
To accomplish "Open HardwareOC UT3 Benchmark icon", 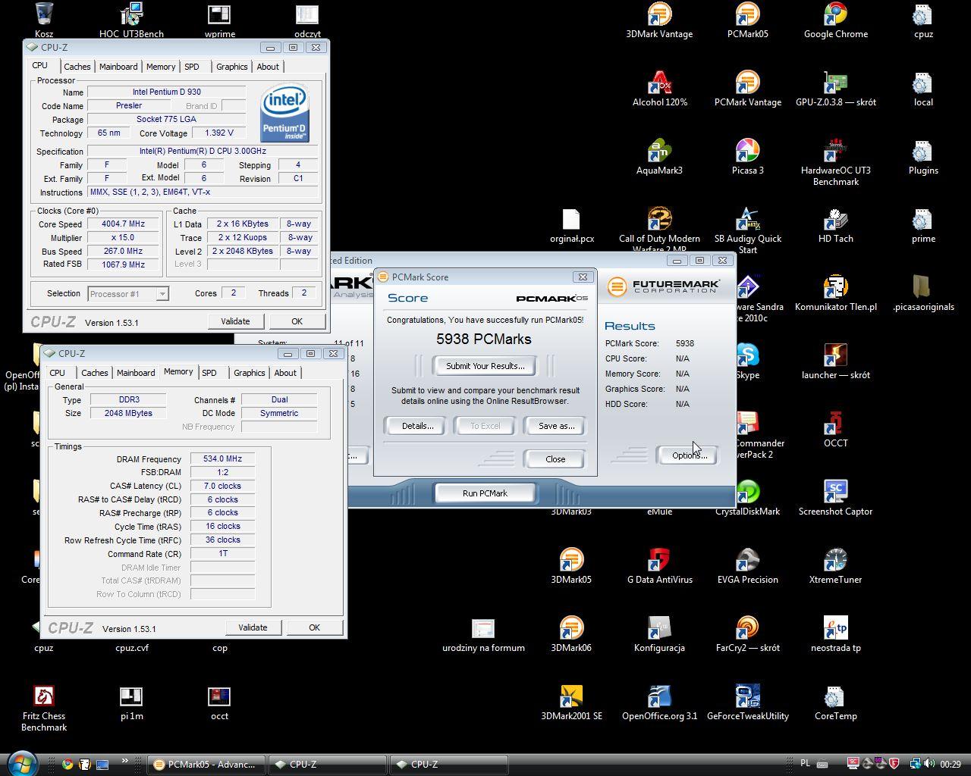I will click(x=835, y=162).
